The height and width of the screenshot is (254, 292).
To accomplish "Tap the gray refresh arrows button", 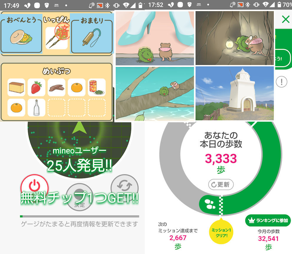I will (125, 186).
